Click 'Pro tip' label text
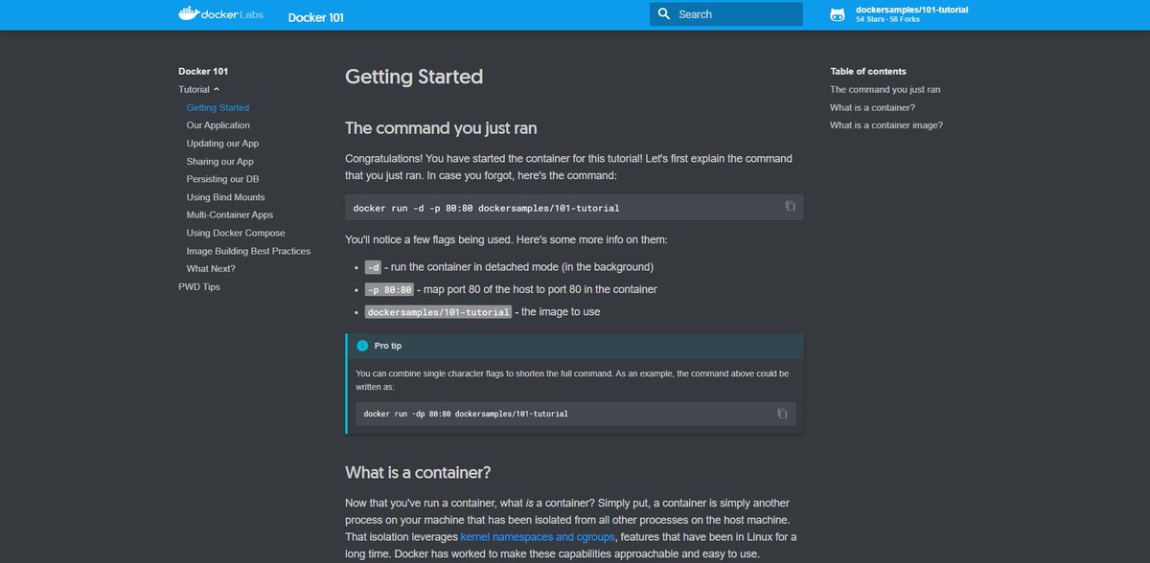This screenshot has height=563, width=1150. click(x=388, y=346)
